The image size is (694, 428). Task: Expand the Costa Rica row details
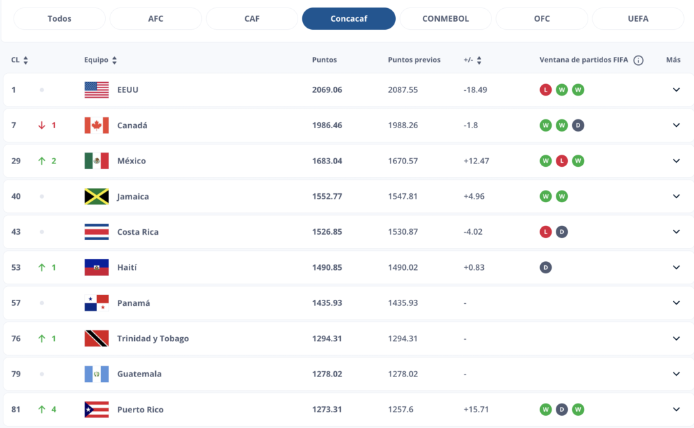(x=676, y=232)
